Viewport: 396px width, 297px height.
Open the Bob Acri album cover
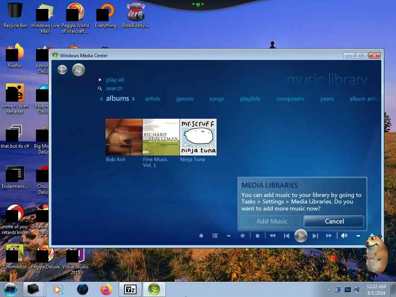124,137
